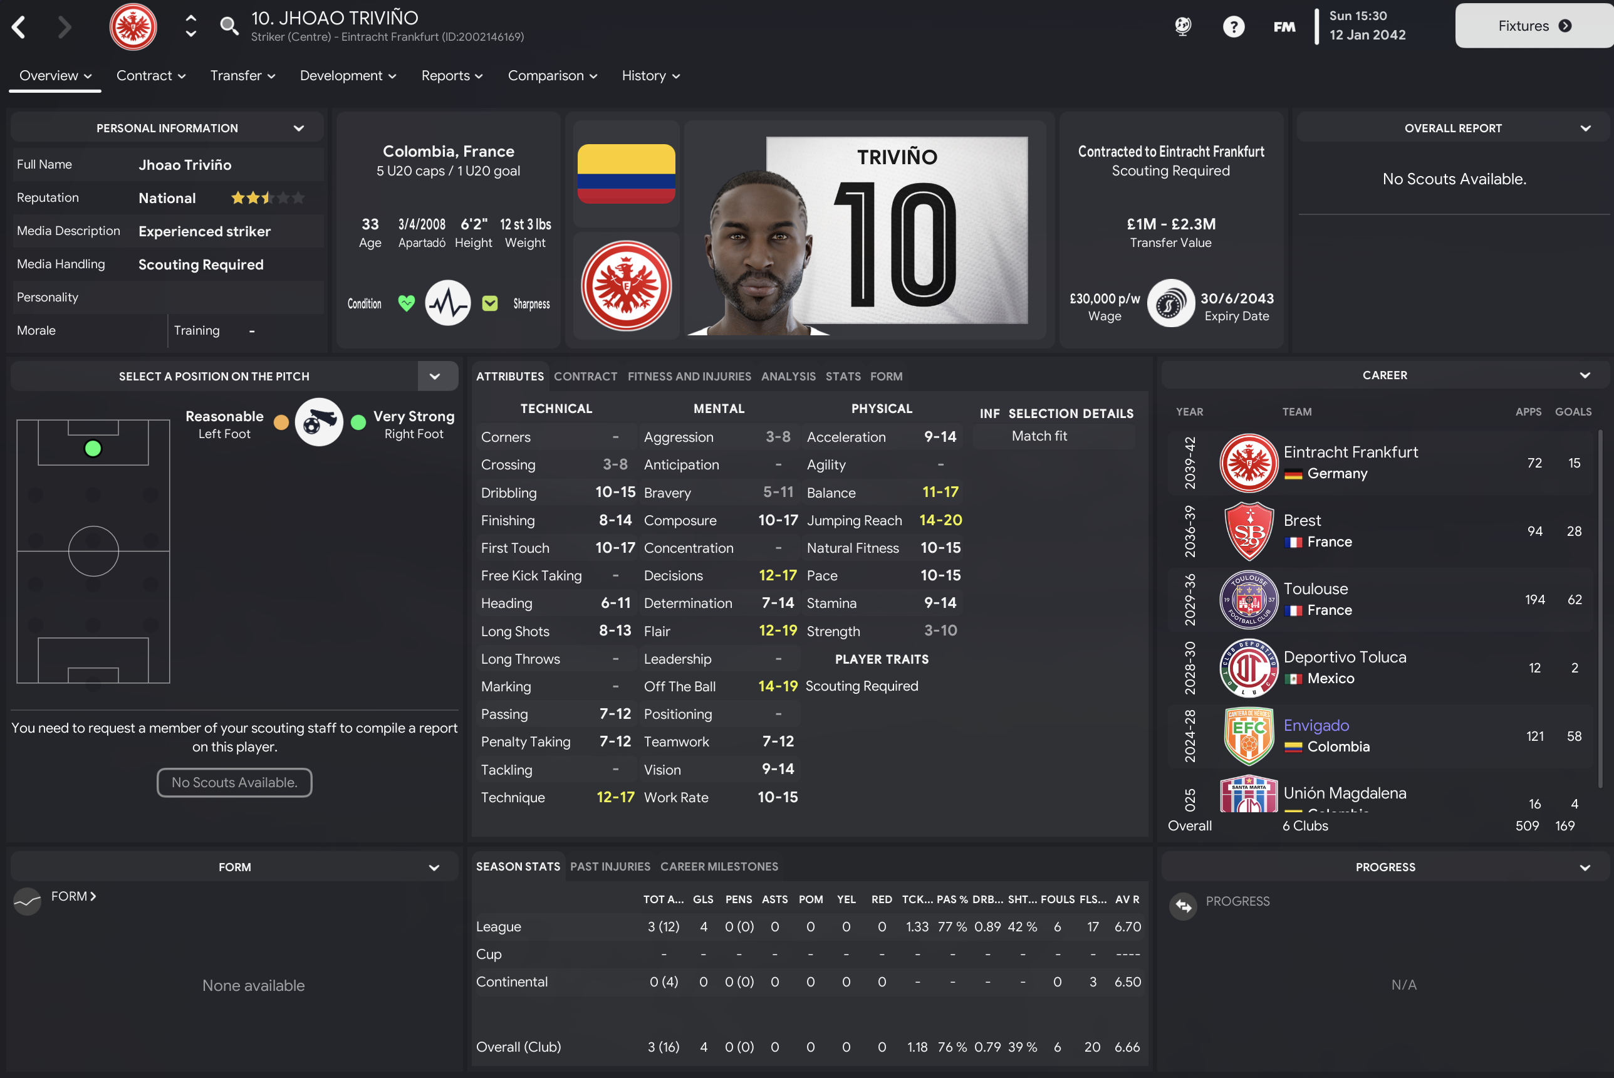
Task: Toggle the green sharpness check indicator
Action: pos(489,303)
